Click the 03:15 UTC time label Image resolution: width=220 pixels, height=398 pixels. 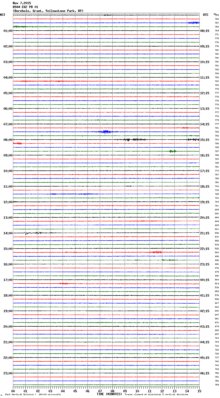(x=205, y=327)
